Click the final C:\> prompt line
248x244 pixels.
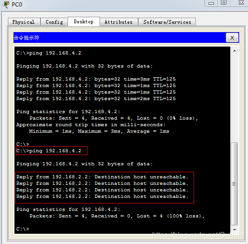(23, 229)
